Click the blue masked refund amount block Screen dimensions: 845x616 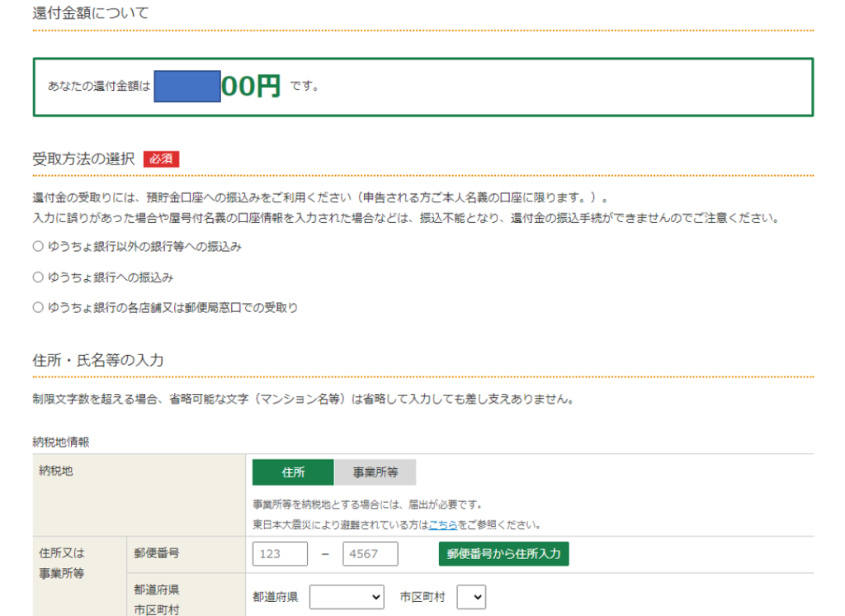pyautogui.click(x=187, y=86)
